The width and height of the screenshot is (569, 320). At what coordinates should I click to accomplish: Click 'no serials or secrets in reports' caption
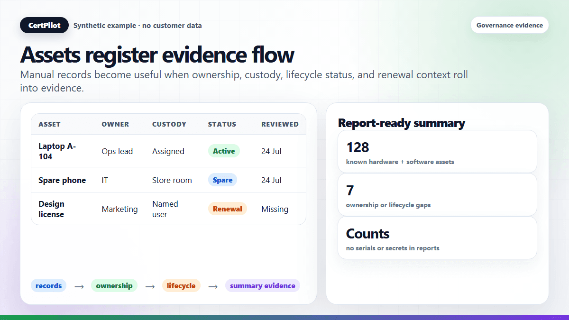point(393,248)
